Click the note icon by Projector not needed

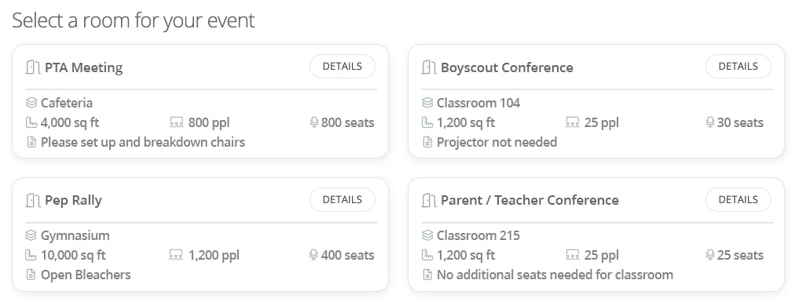pyautogui.click(x=427, y=142)
